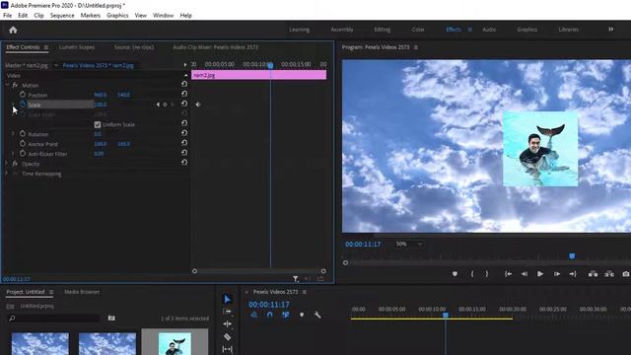Screen dimensions: 631x355
Task: Toggle nest insert mode in timeline
Action: coord(254,316)
